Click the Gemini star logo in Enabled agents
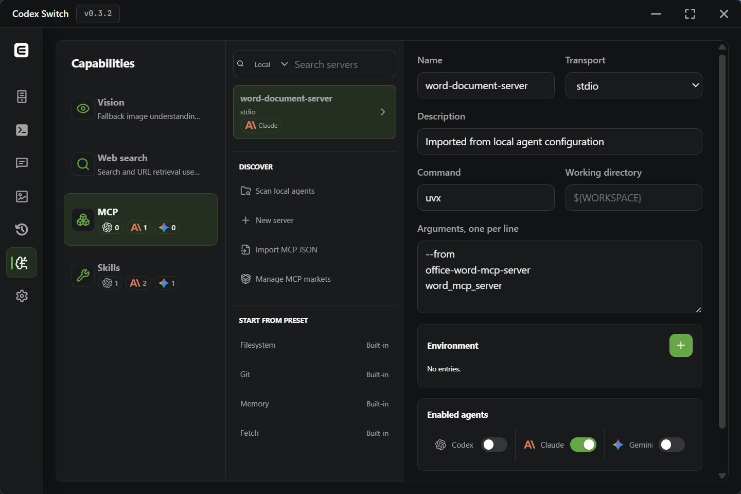Screen dimensions: 741x494 [x=618, y=445]
